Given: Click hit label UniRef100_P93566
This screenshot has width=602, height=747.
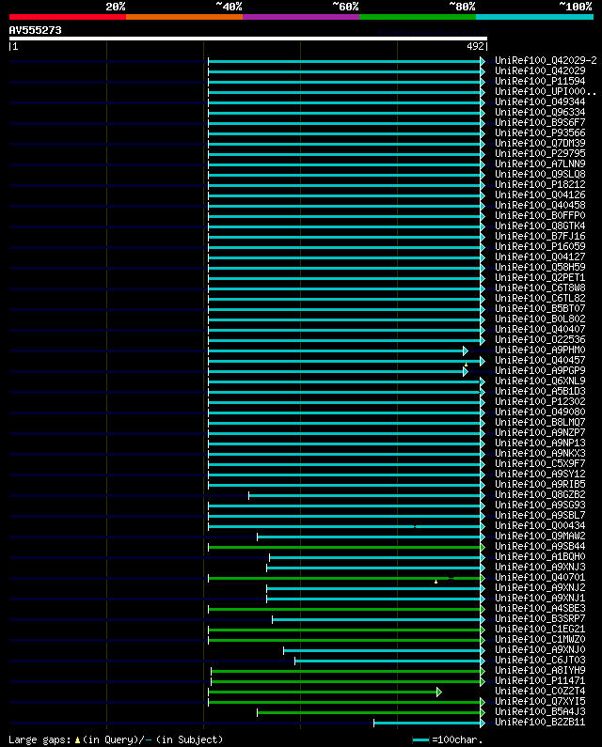Looking at the screenshot, I should [x=540, y=132].
